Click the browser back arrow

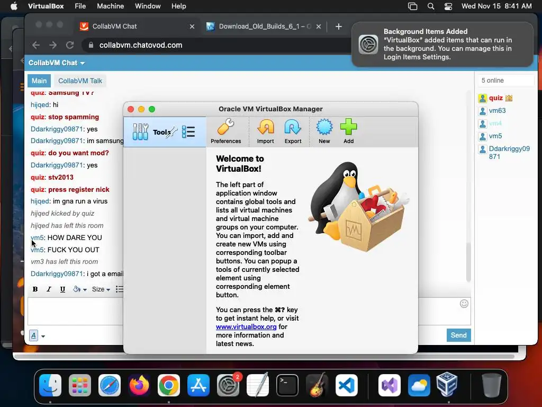36,45
